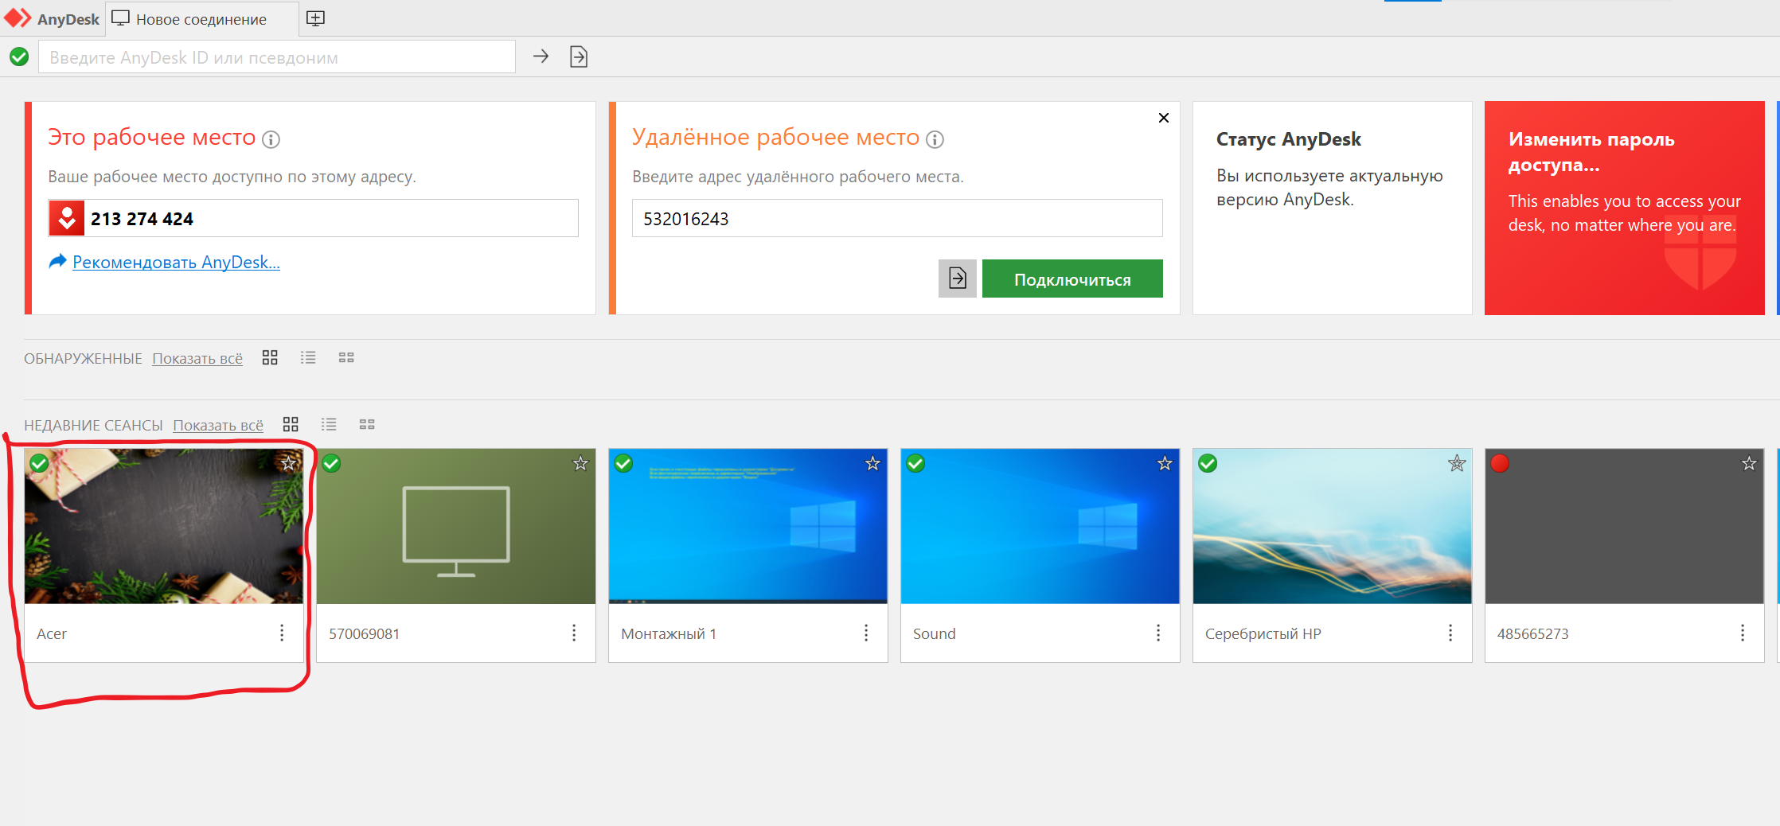Click online status icon on 570069081 tile
Image resolution: width=1780 pixels, height=826 pixels.
tap(331, 463)
